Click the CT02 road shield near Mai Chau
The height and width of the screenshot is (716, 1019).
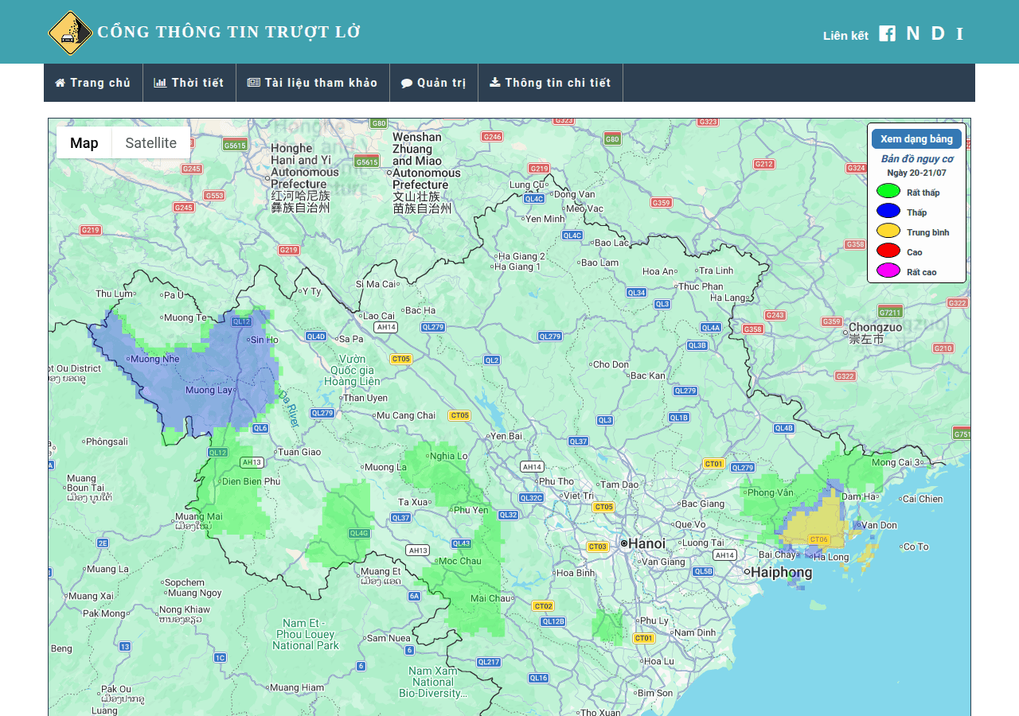coord(543,606)
